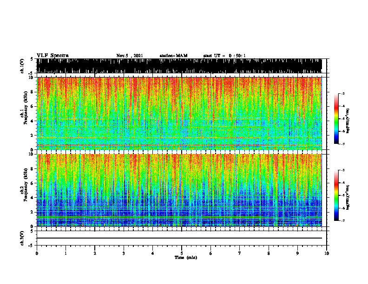Click the time axis tick label "7"
368x284 pixels.
pos(240,253)
